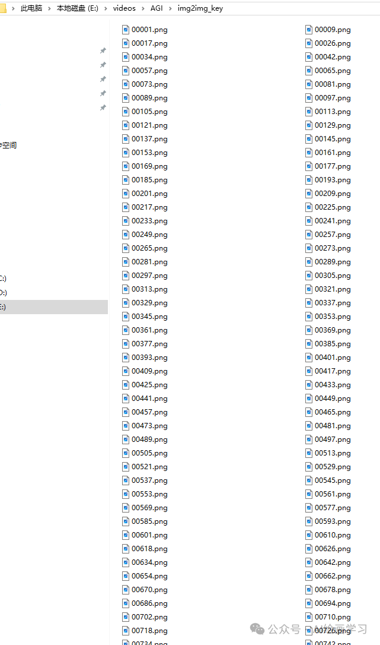Viewport: 380px width, 645px height.
Task: Navigate to 本地磁盘 (E:) breadcrumb
Action: pos(77,8)
